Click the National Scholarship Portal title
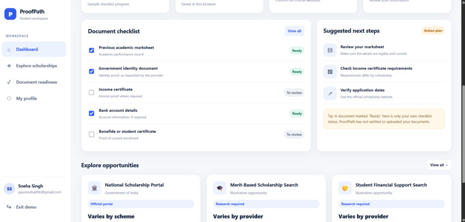Screen dimensions: 465x222 click(x=134, y=185)
